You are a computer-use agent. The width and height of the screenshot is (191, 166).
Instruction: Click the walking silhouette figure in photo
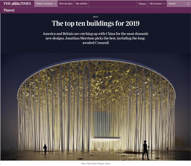click(x=146, y=150)
